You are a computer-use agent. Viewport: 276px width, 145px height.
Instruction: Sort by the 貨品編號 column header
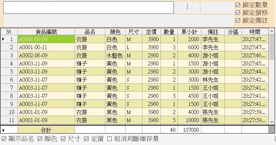click(46, 32)
